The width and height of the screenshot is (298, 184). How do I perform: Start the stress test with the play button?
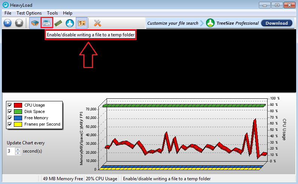click(x=8, y=23)
